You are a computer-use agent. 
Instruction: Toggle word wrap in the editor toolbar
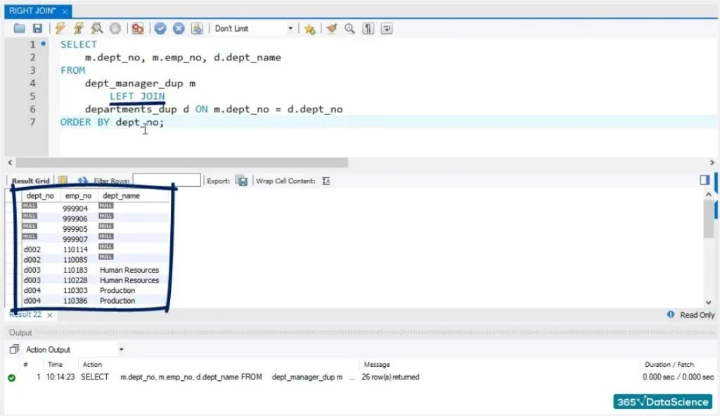(386, 29)
